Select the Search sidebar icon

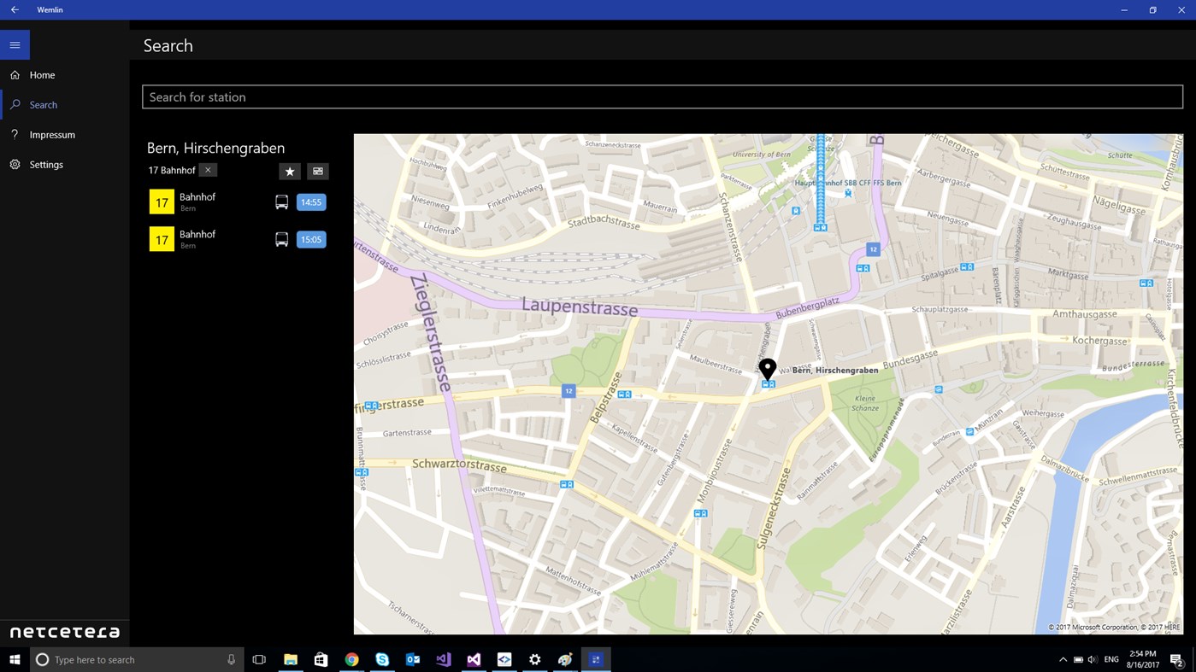click(15, 104)
